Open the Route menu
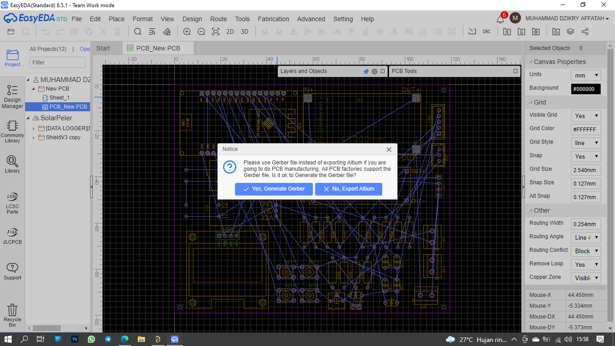 (x=218, y=19)
